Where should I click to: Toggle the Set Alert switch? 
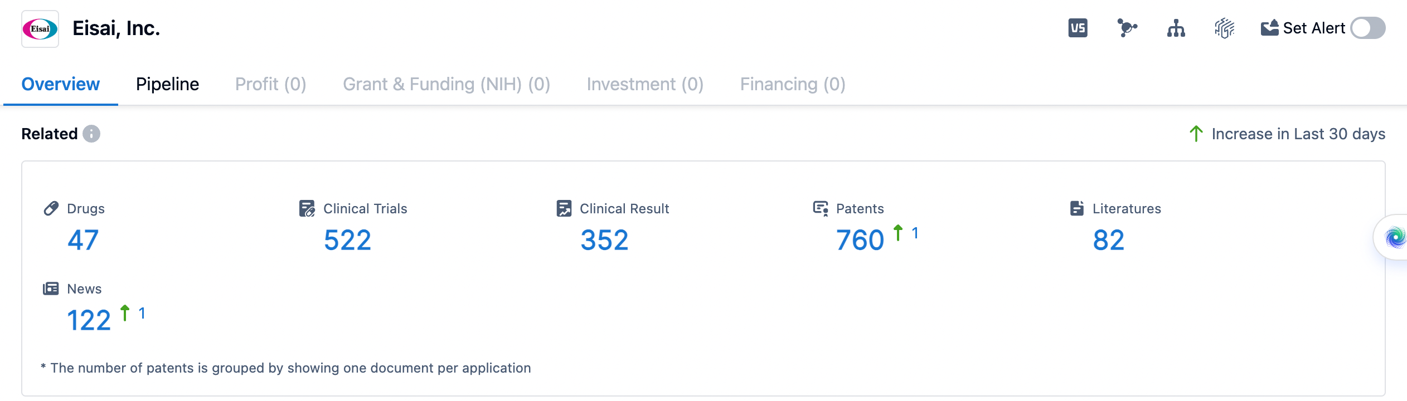click(1367, 28)
